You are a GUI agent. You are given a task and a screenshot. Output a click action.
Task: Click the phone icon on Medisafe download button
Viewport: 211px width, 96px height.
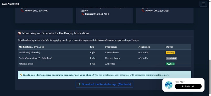80,84
